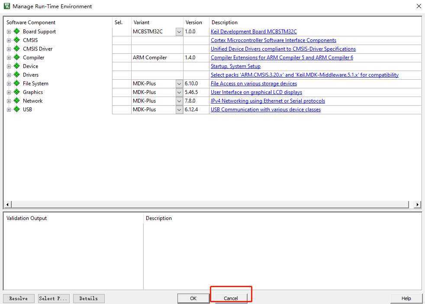The width and height of the screenshot is (425, 304).
Task: Click the Sel. column header
Action: pos(119,23)
